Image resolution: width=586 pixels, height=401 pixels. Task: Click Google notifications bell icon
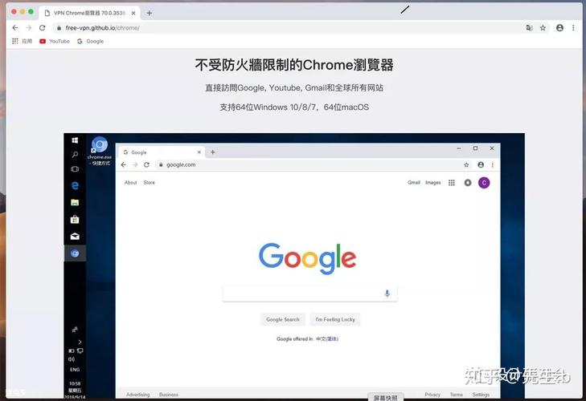(x=468, y=182)
